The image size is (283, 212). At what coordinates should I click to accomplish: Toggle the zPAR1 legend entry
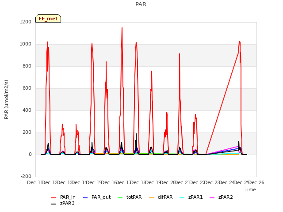point(191,197)
